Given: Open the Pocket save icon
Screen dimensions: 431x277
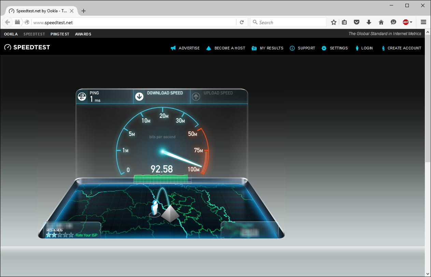Looking at the screenshot, I should [357, 22].
